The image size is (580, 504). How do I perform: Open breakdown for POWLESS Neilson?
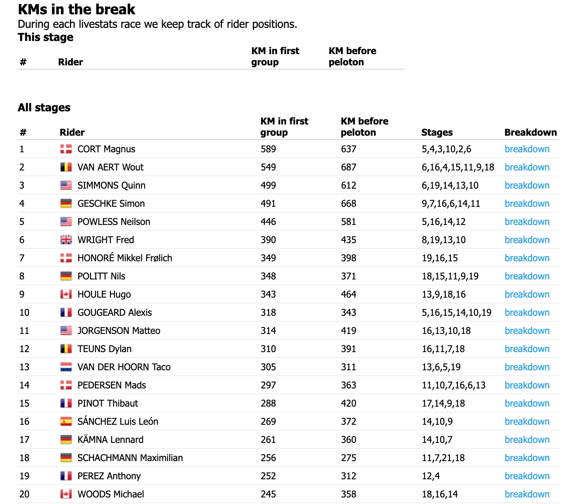point(527,222)
